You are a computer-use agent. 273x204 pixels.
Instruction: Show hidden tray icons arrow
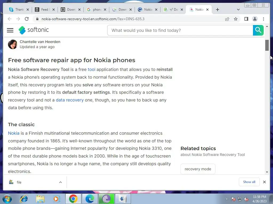point(227,199)
